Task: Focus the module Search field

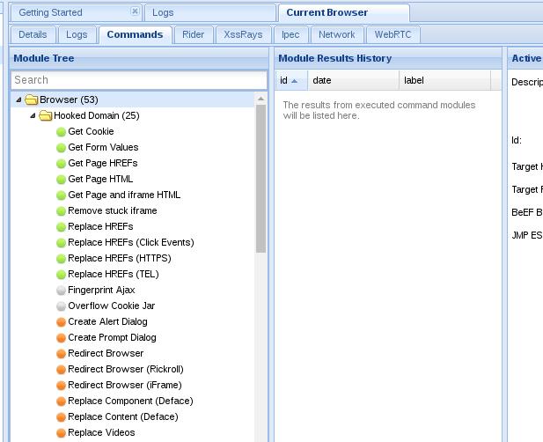Action: pos(138,80)
